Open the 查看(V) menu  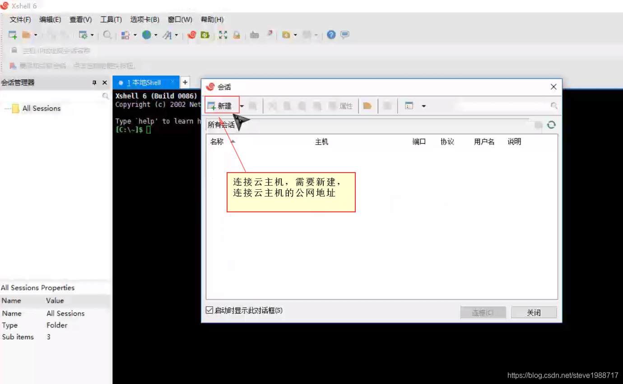pos(80,19)
